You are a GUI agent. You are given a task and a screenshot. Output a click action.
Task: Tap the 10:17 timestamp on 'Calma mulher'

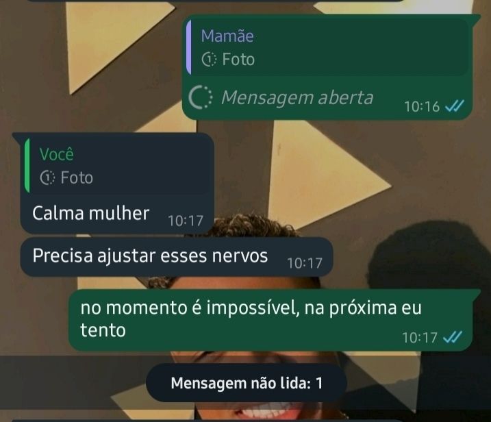(186, 221)
